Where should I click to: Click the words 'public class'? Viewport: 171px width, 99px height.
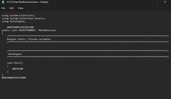(10, 30)
